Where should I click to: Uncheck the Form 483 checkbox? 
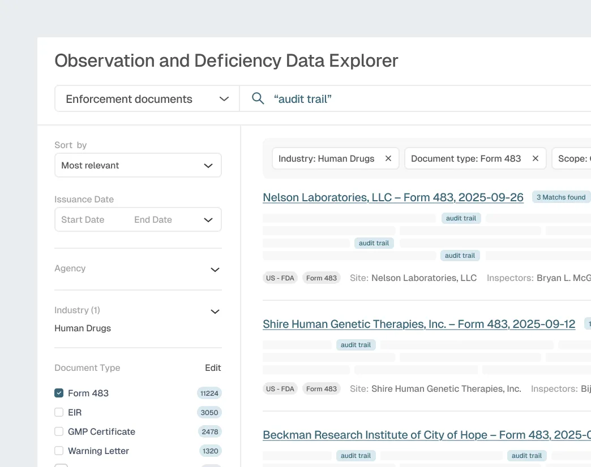click(59, 393)
